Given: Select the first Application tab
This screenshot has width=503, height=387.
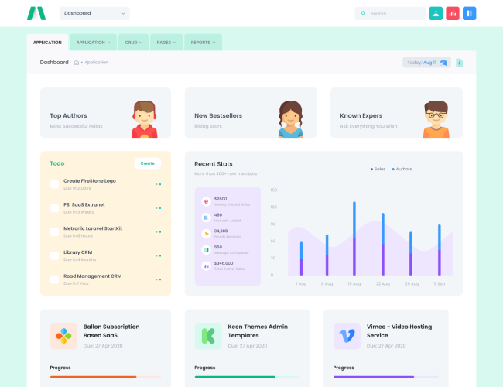Looking at the screenshot, I should pos(47,43).
